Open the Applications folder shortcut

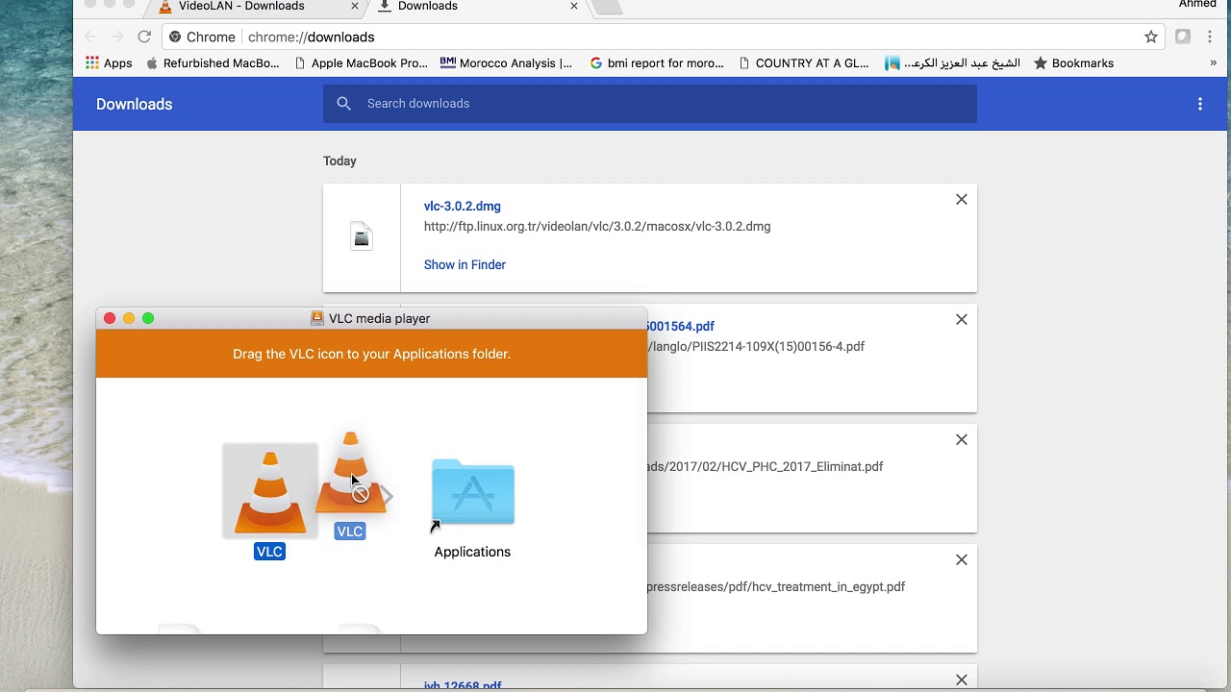(472, 493)
